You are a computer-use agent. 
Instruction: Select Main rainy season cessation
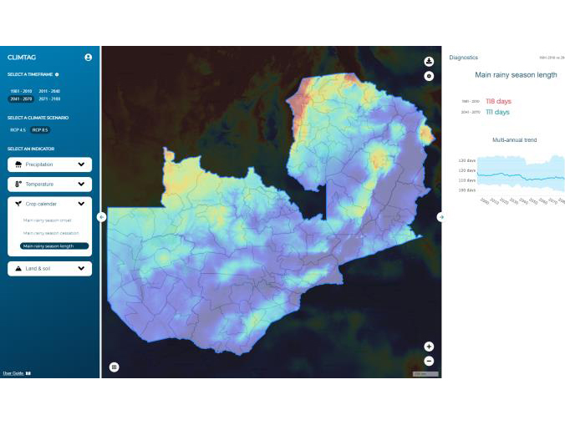51,233
